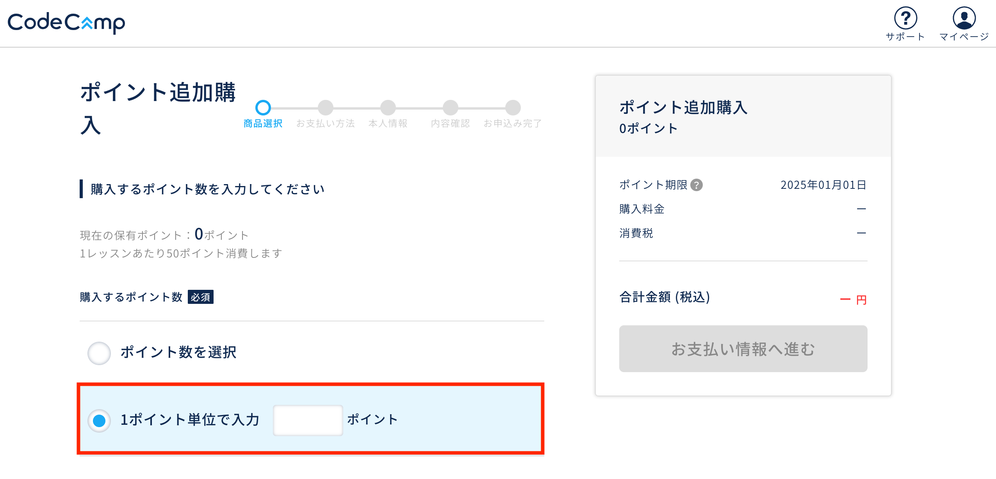Click the 必須 required badge
This screenshot has height=479, width=996.
tap(200, 297)
